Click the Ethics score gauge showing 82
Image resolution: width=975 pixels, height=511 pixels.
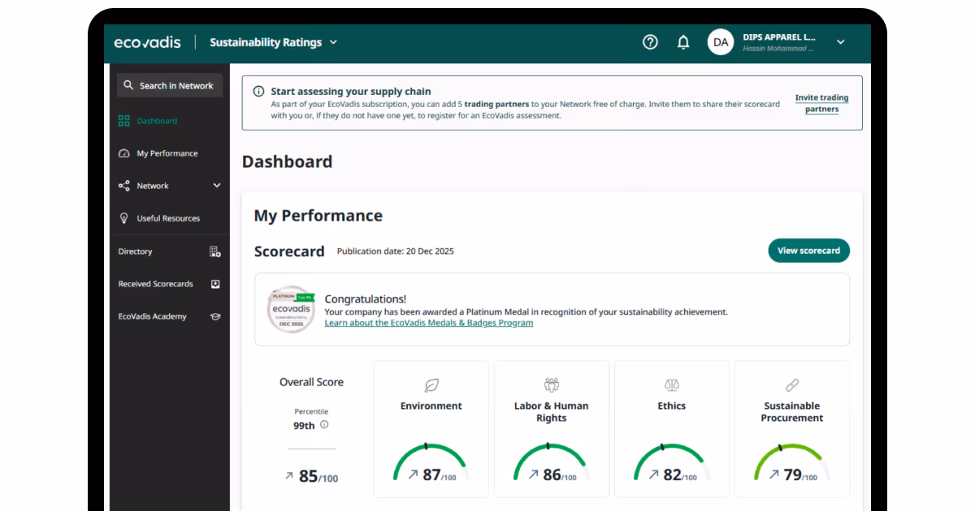pos(671,463)
